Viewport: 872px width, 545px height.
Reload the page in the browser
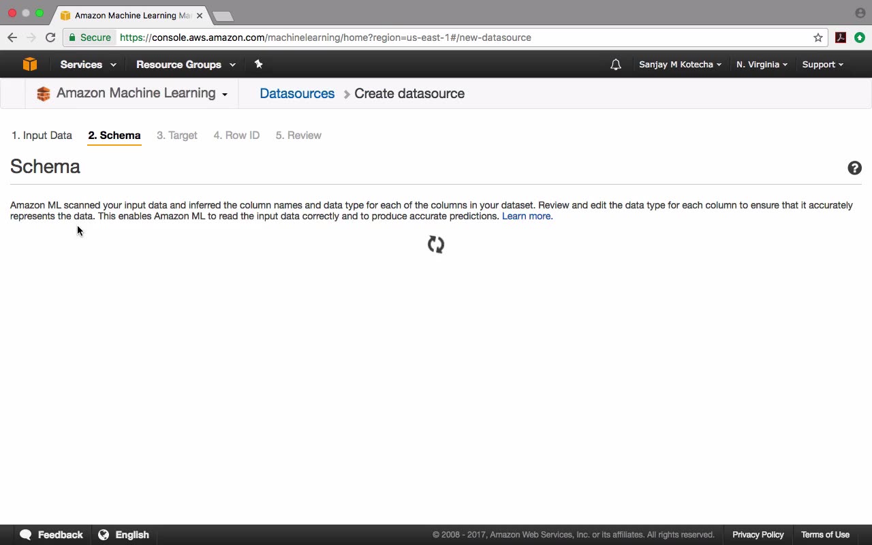point(50,37)
